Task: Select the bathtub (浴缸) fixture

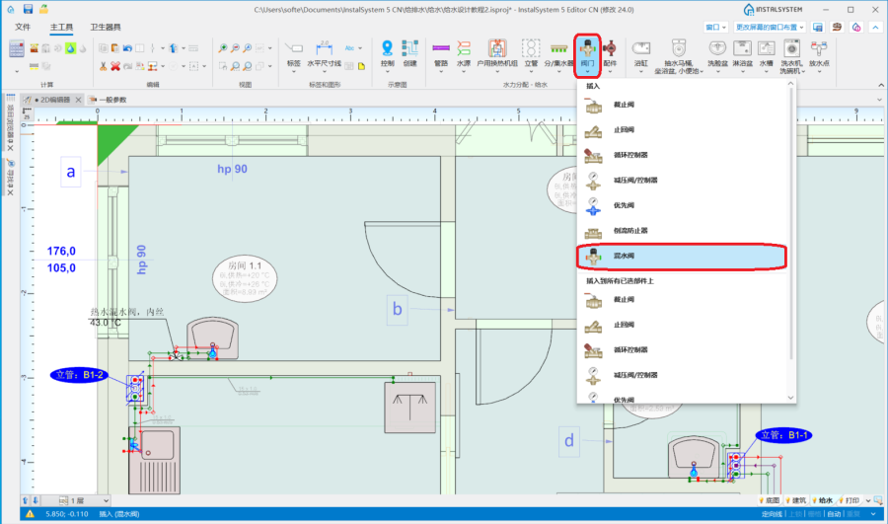Action: (641, 54)
